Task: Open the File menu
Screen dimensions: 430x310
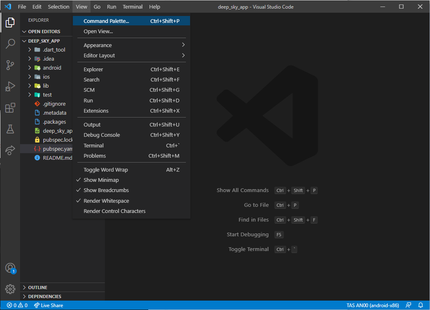Action: coord(22,7)
